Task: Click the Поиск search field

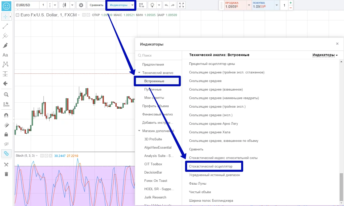Action: coord(158,55)
